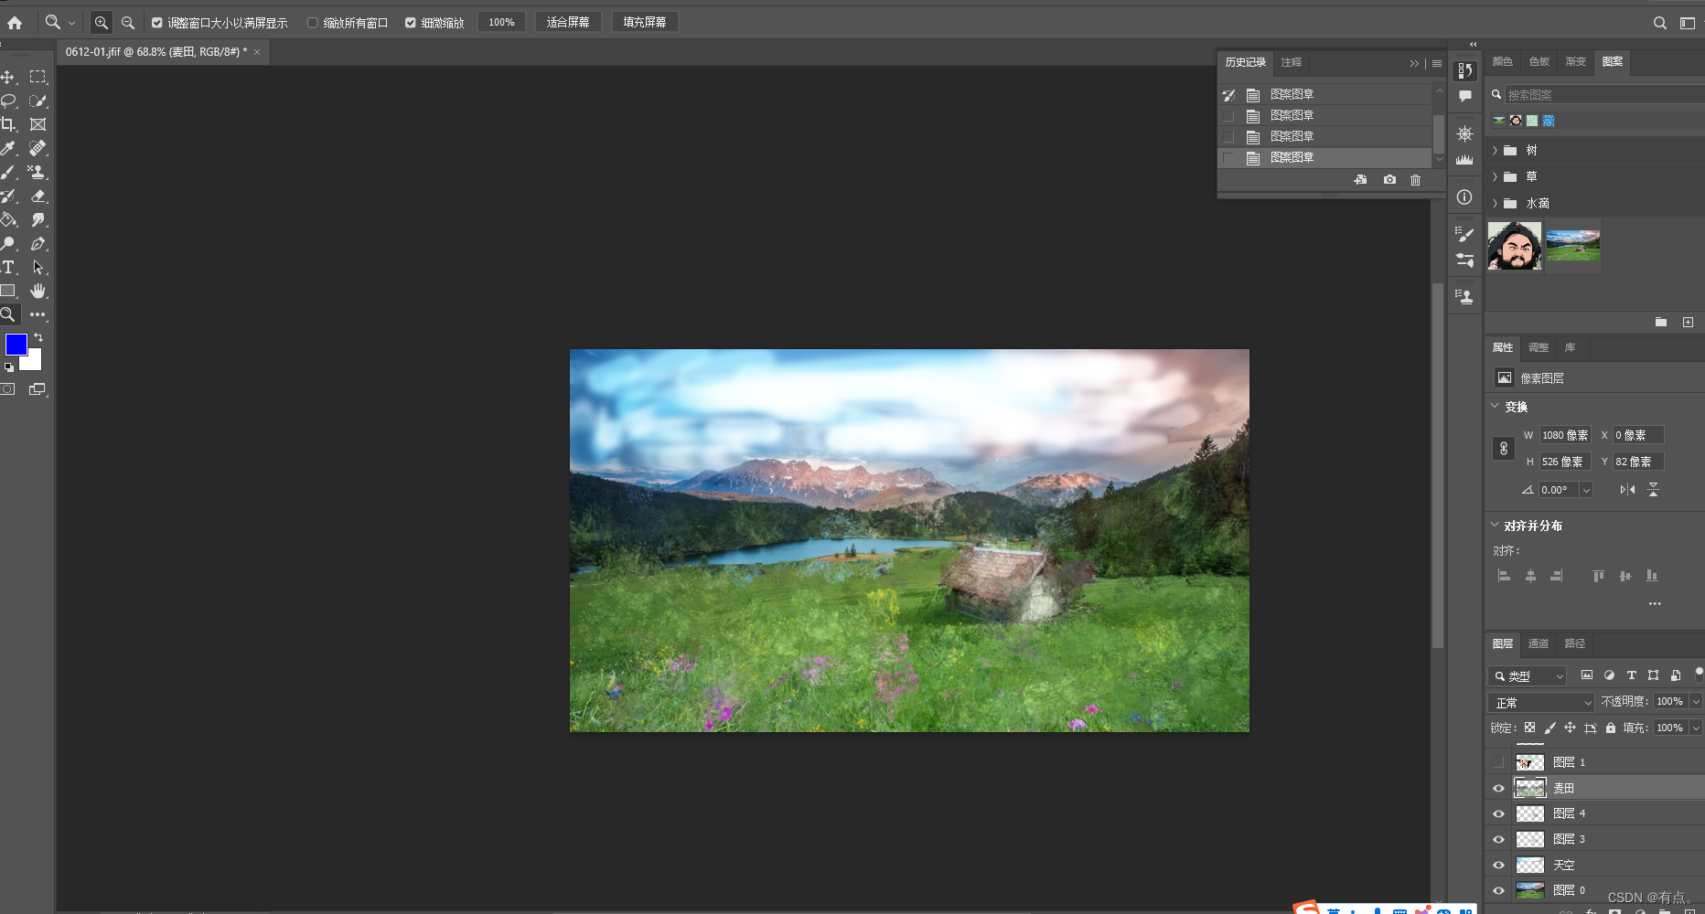Select the Path Selection tool
The width and height of the screenshot is (1705, 914).
click(38, 268)
